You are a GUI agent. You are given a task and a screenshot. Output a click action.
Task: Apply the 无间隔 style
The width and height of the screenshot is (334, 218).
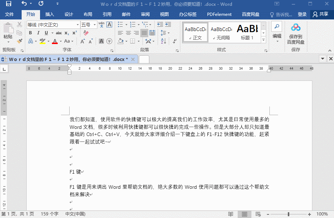tap(221, 32)
